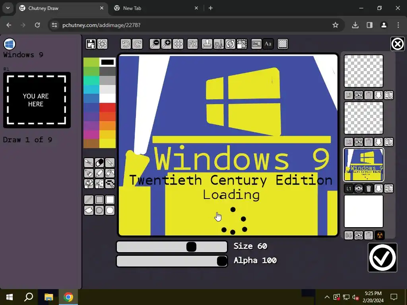Select the outlined rectangle shape tool
This screenshot has height=305, width=407.
(99, 200)
